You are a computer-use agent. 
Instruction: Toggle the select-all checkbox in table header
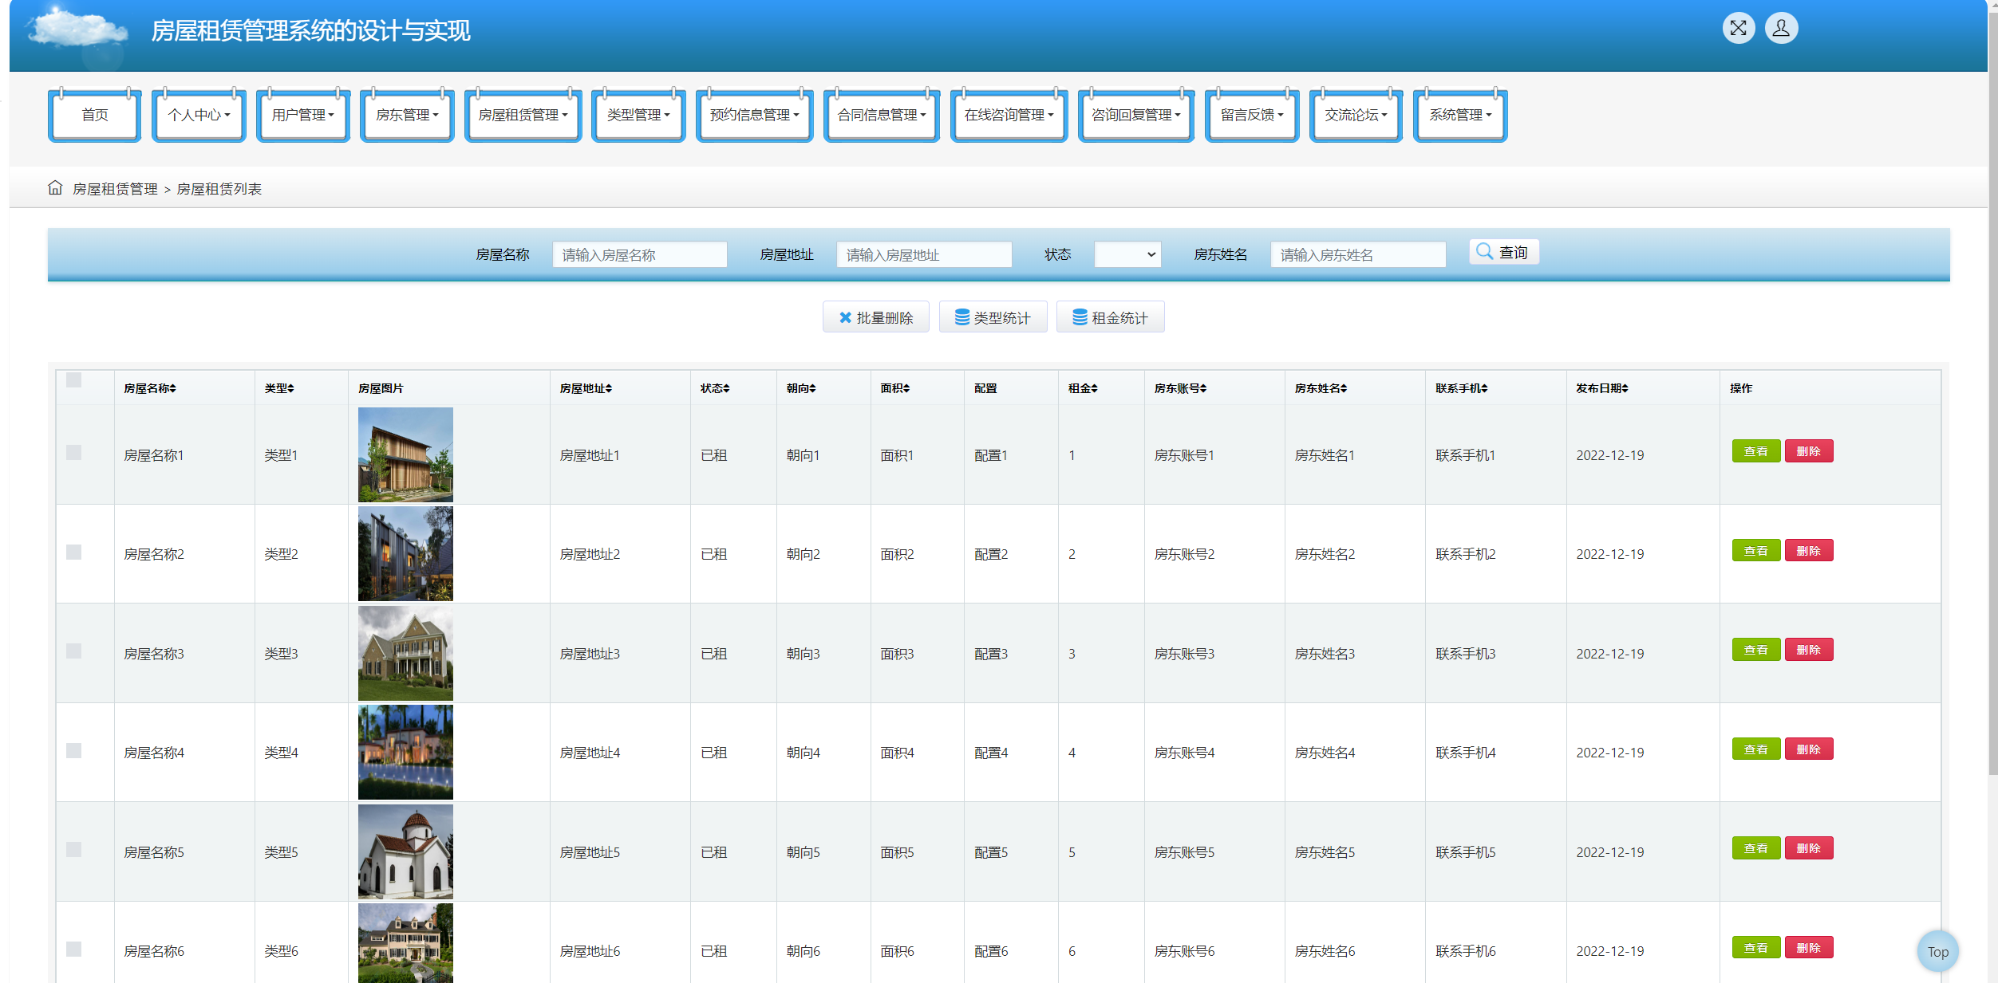click(74, 380)
